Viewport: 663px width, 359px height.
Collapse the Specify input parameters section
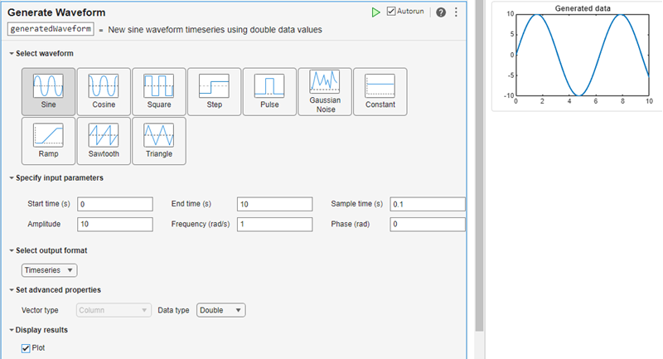12,177
